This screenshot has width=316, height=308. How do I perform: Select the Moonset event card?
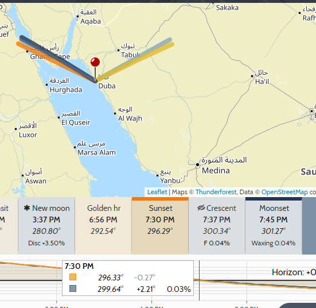274,226
